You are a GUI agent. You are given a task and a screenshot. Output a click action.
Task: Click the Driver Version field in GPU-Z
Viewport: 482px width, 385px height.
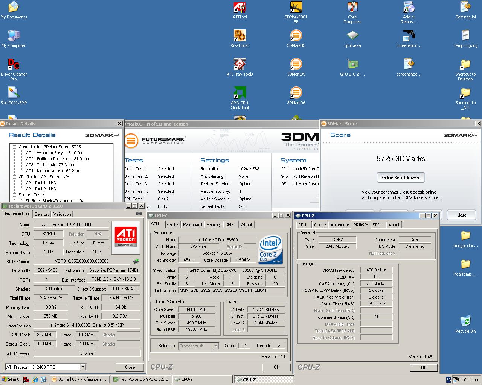[87, 325]
